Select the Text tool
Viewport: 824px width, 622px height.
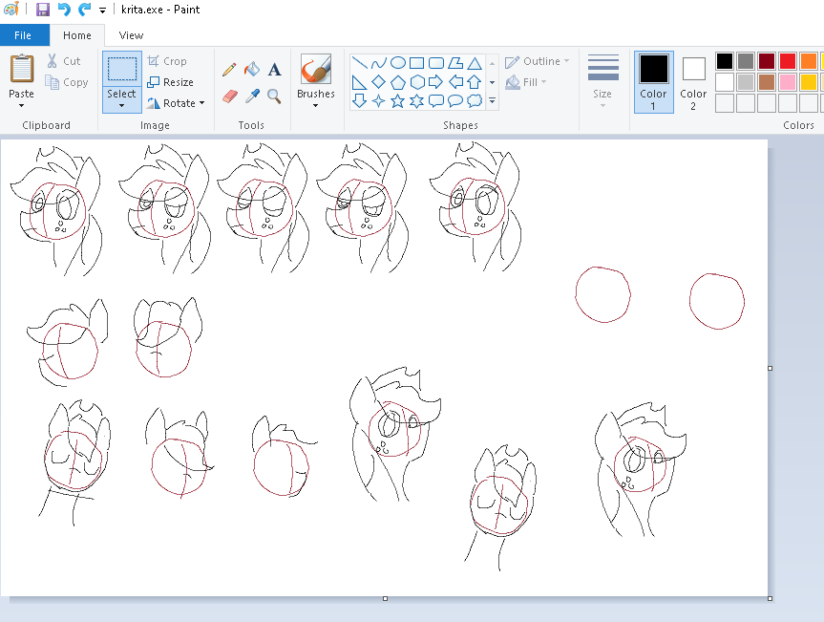click(x=274, y=69)
